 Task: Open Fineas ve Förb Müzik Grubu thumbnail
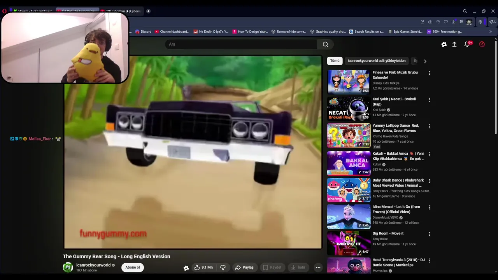pos(349,82)
